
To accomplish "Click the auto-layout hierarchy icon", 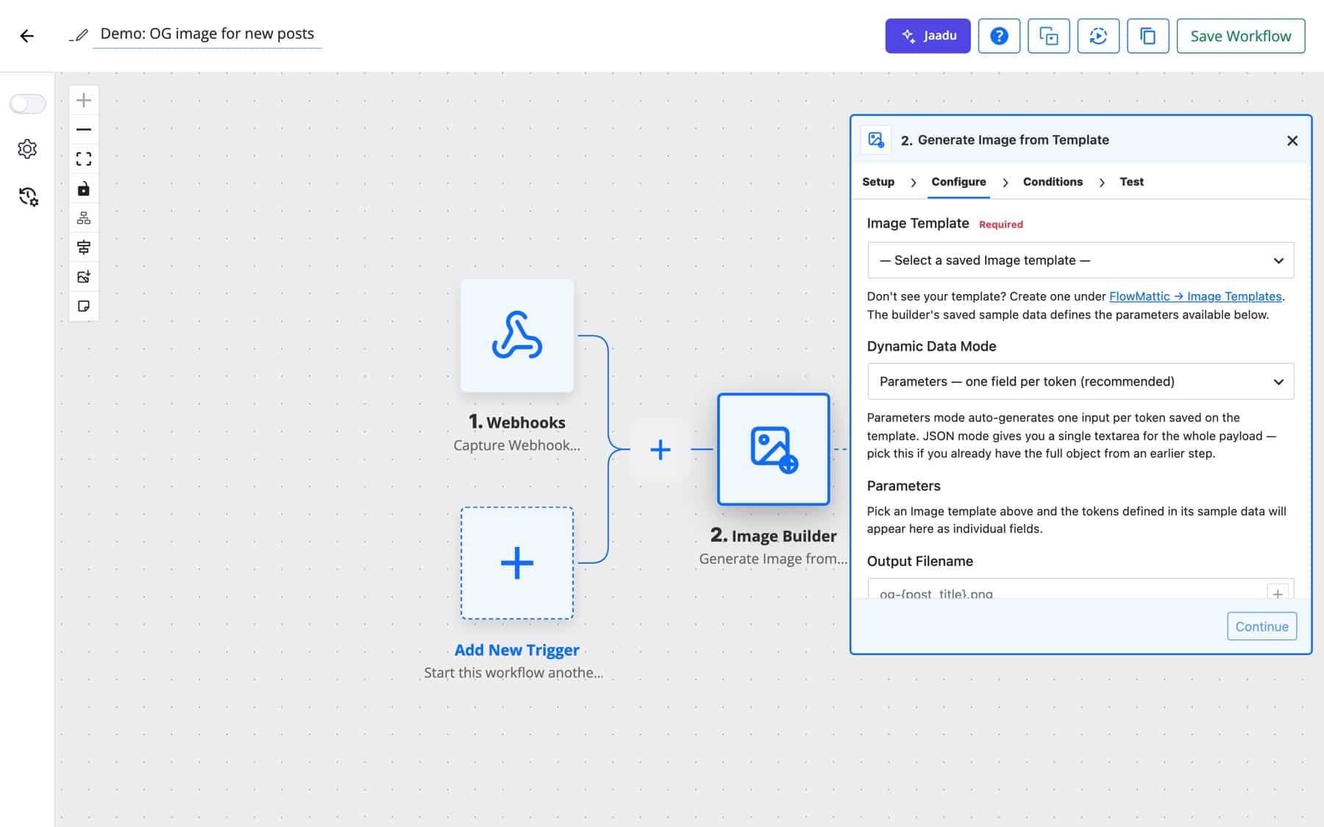I will (x=84, y=218).
